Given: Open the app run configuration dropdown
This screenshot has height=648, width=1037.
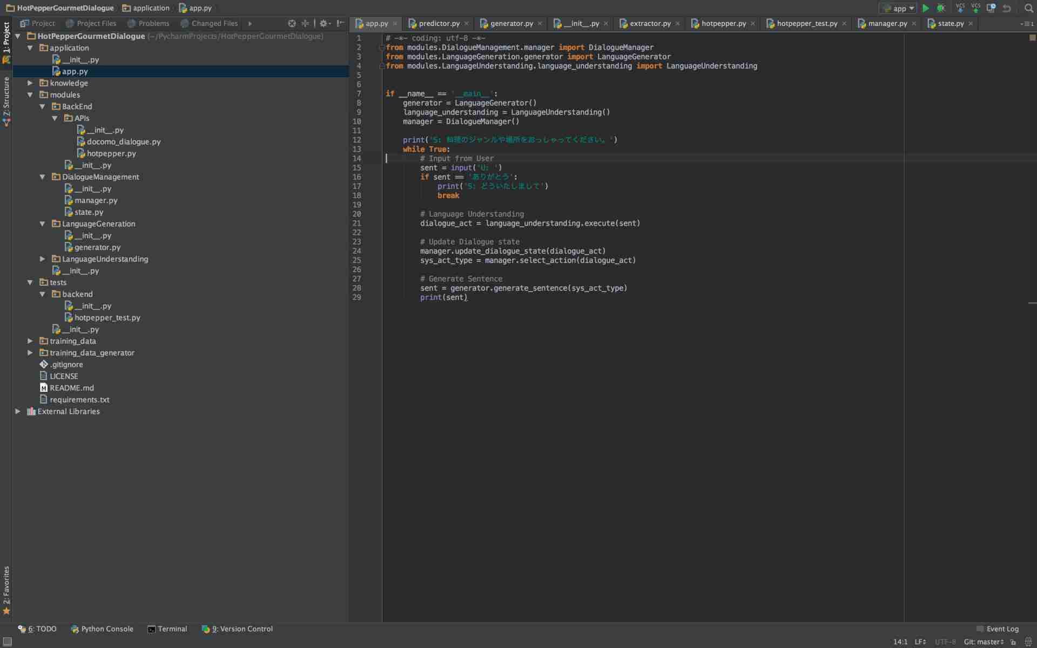Looking at the screenshot, I should pos(900,8).
